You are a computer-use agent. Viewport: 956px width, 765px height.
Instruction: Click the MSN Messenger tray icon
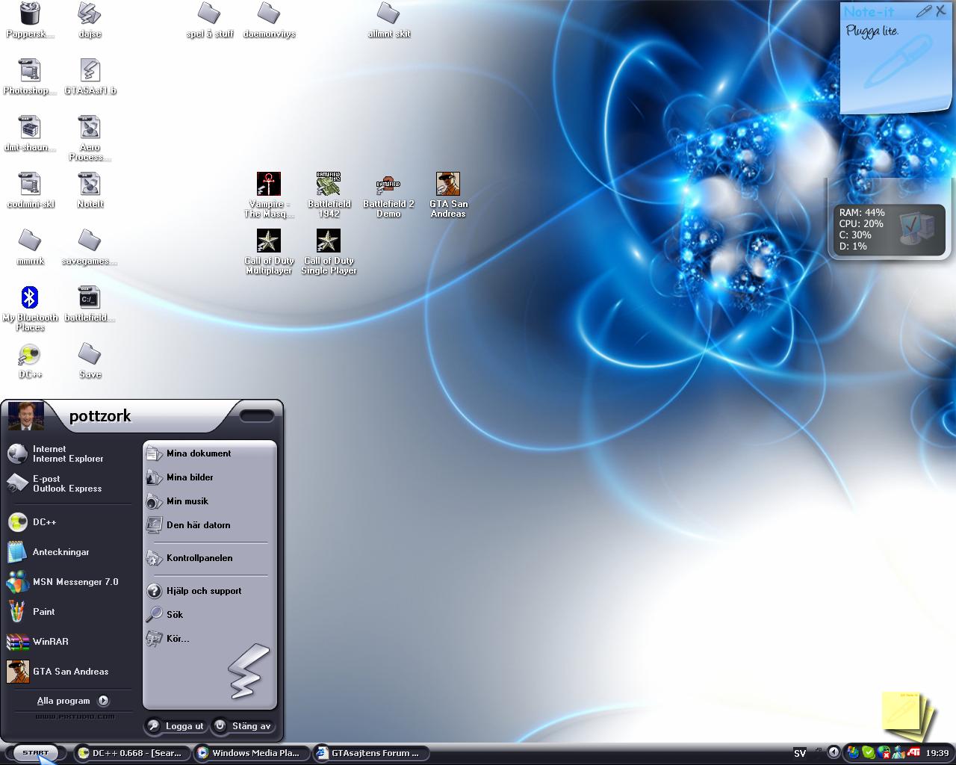pos(898,752)
